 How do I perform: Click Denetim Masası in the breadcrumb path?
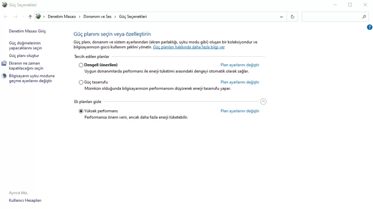(x=62, y=17)
